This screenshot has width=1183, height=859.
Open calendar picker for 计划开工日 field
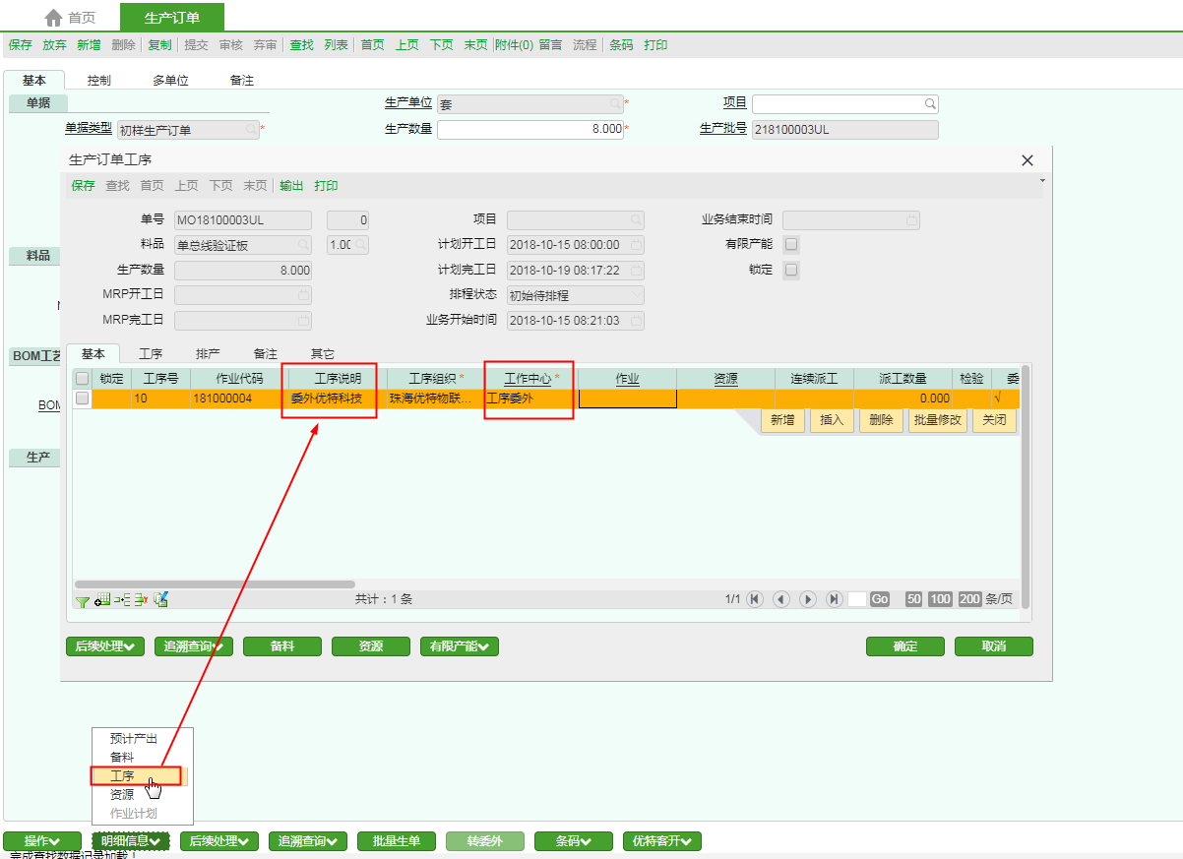pos(637,245)
